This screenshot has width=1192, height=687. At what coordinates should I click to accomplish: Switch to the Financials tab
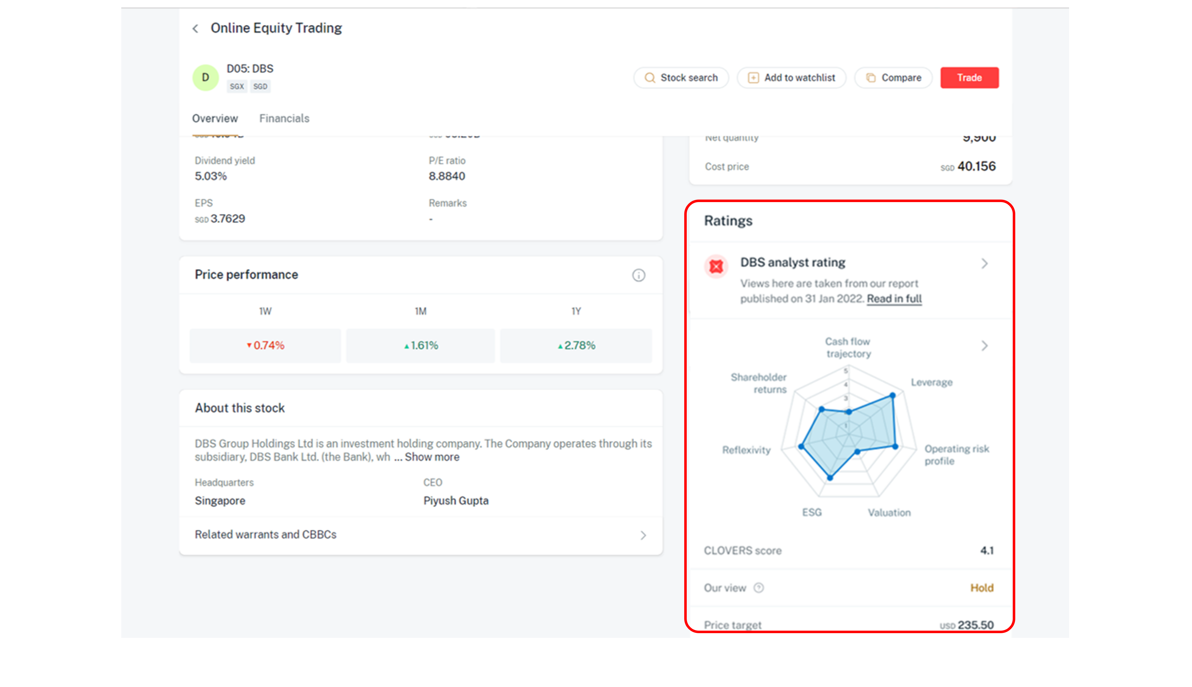[x=284, y=119]
